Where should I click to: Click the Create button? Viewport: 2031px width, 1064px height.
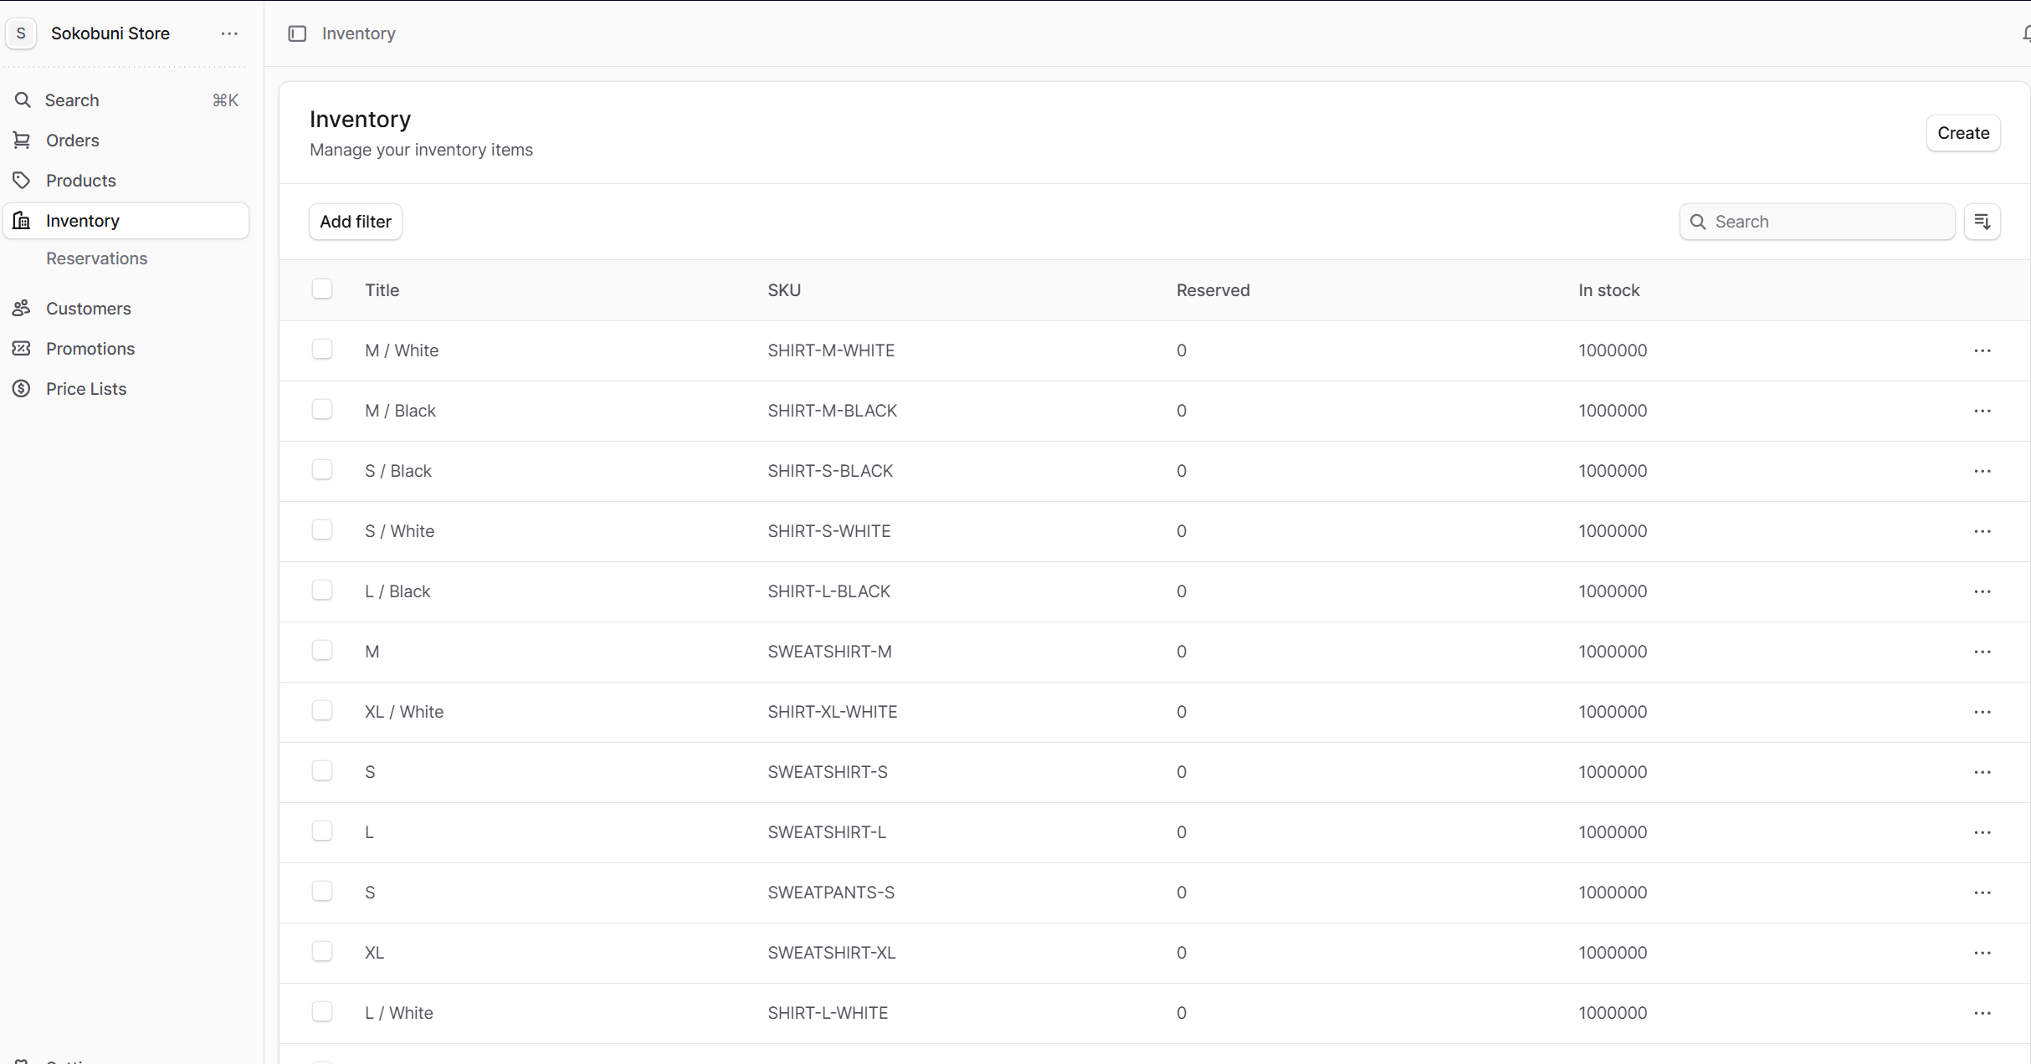(1962, 133)
